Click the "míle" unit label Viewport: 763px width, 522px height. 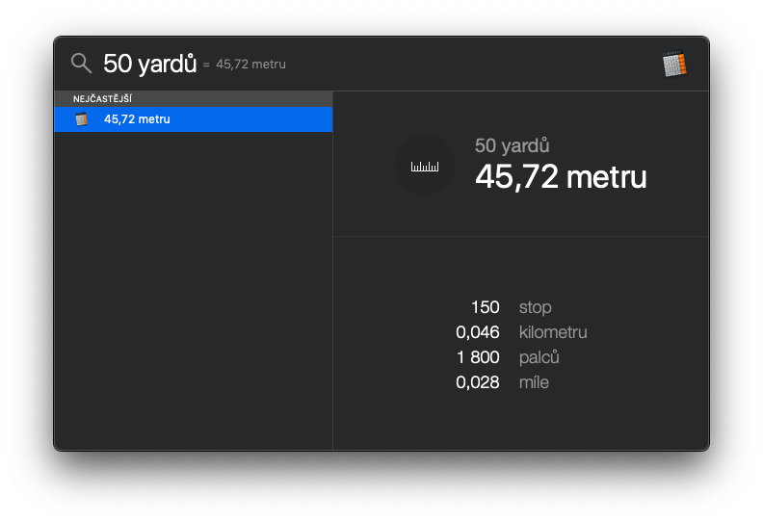coord(534,382)
